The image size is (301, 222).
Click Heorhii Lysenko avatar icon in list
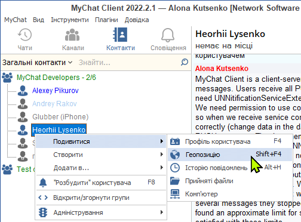(23, 130)
